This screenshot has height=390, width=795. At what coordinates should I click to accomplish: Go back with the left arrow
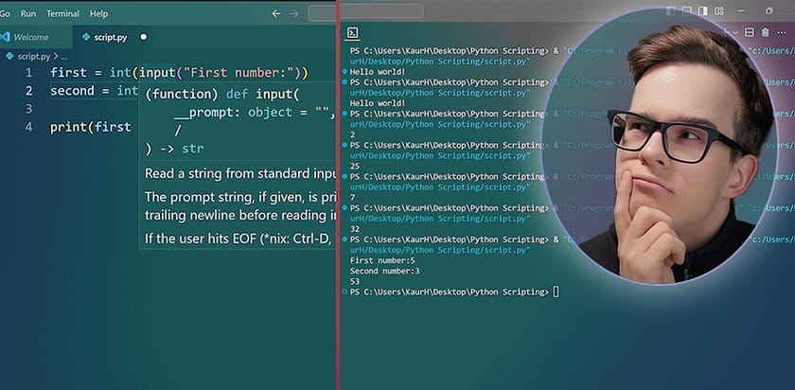click(276, 13)
